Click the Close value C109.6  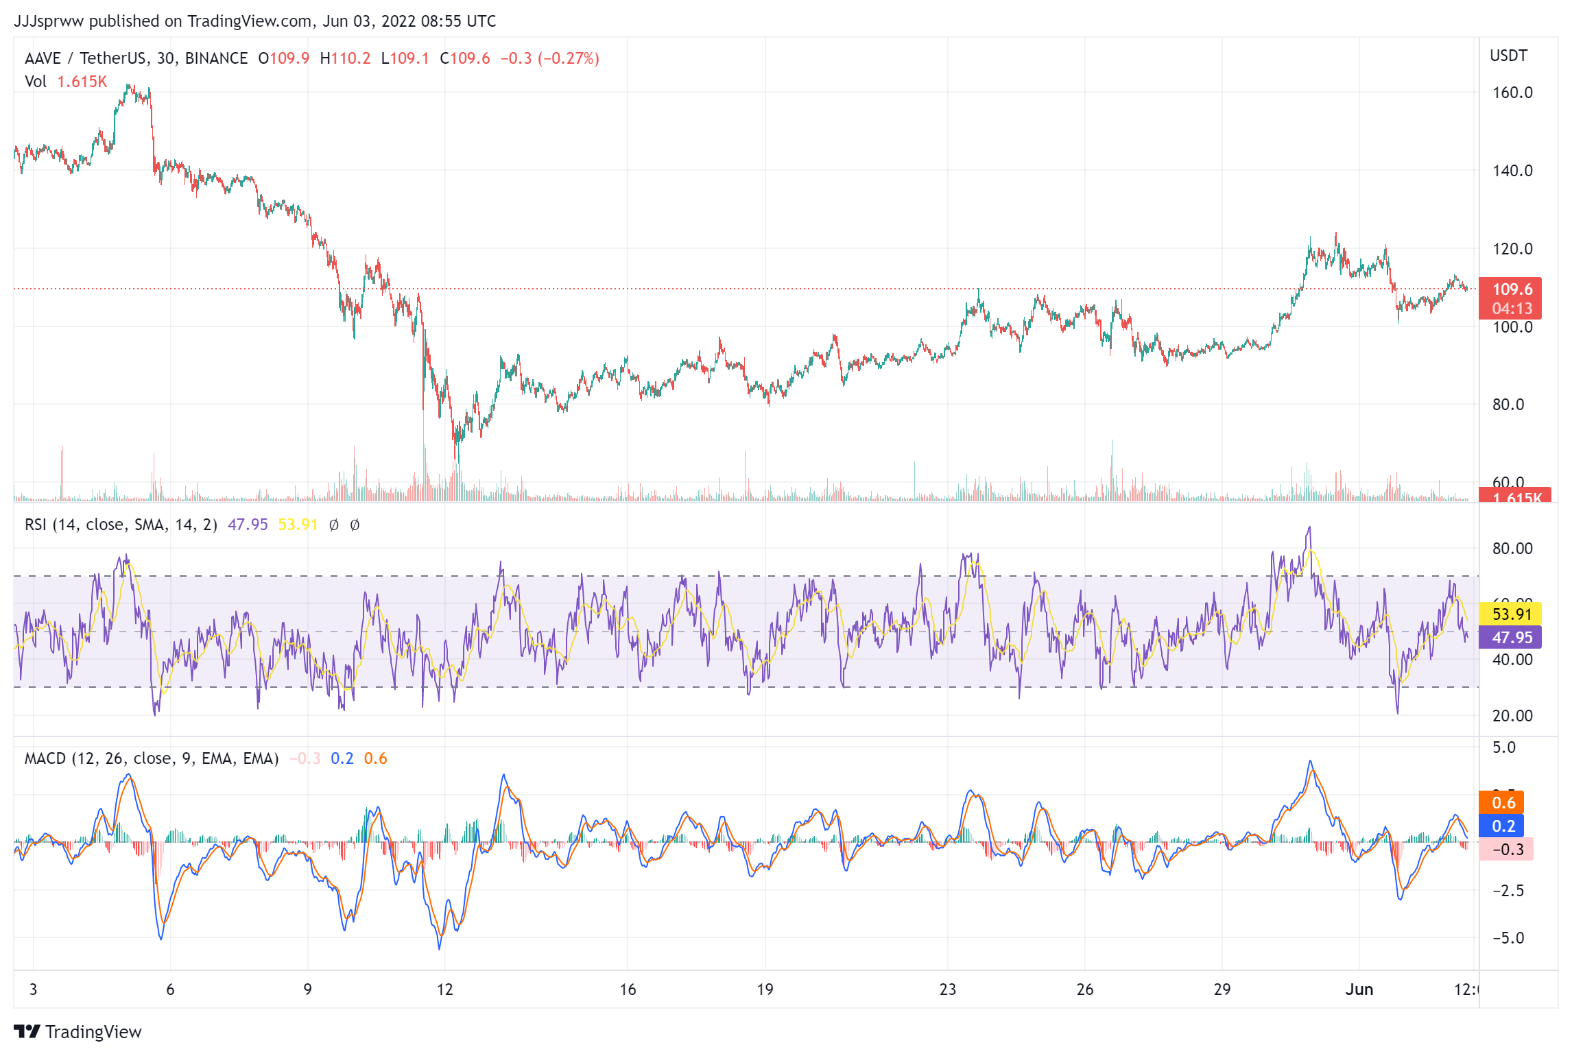point(465,58)
